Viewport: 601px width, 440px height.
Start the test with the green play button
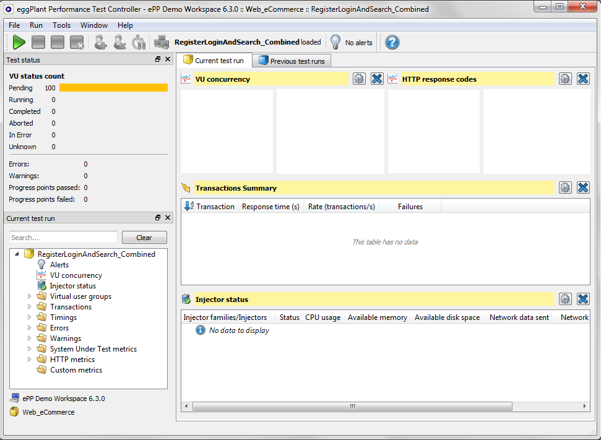click(19, 42)
